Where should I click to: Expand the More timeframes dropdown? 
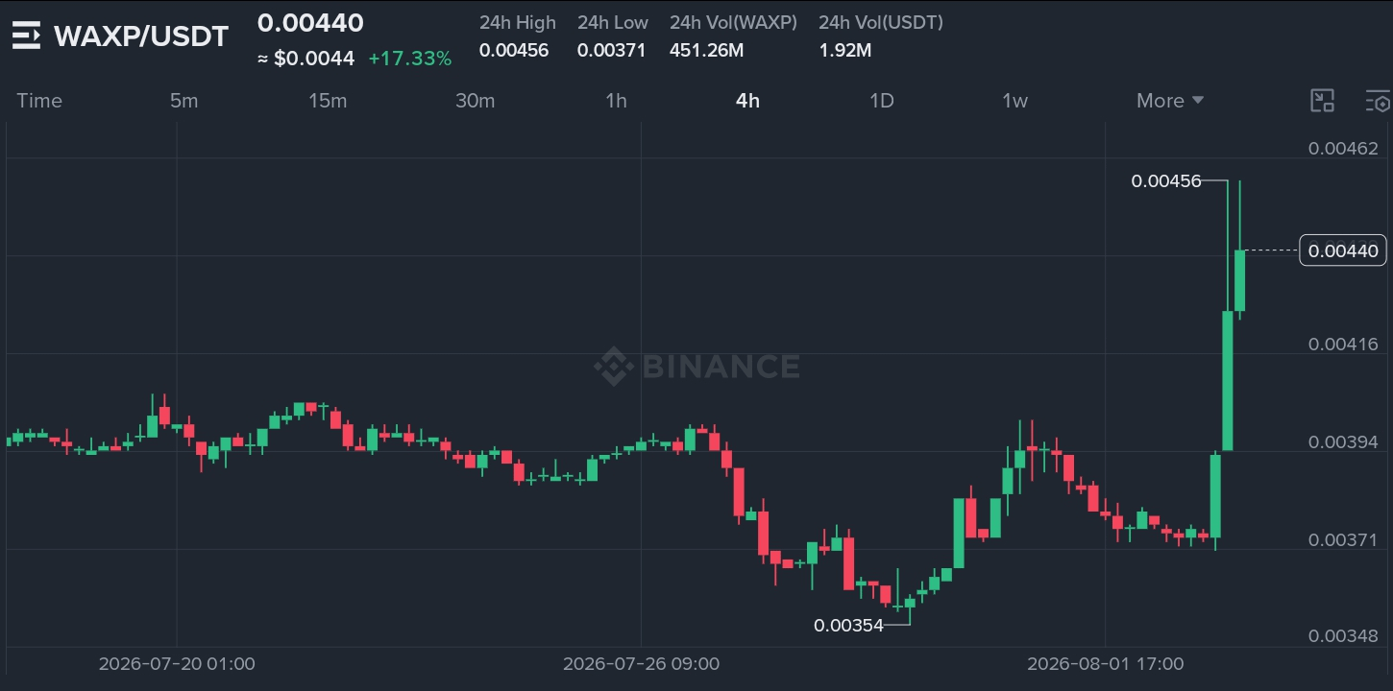[x=1170, y=101]
